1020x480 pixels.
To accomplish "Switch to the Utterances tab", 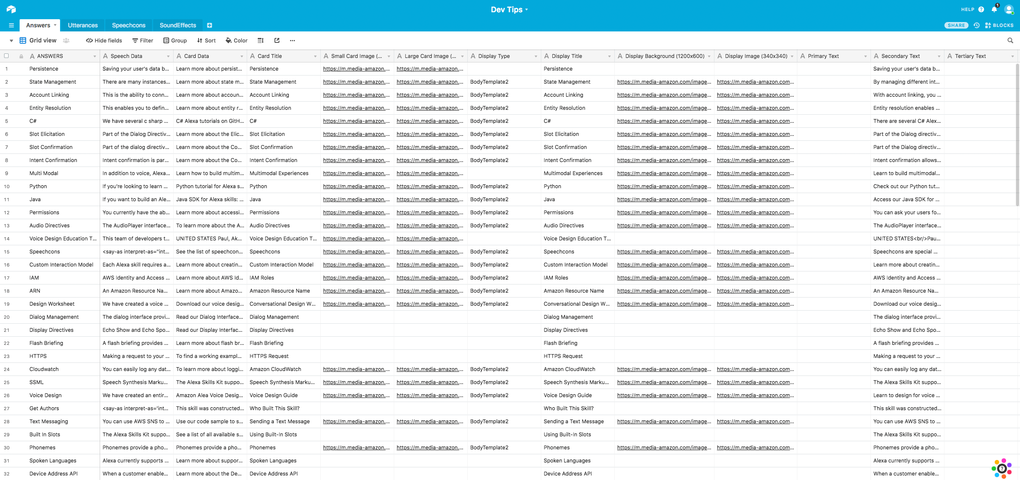I will (83, 25).
